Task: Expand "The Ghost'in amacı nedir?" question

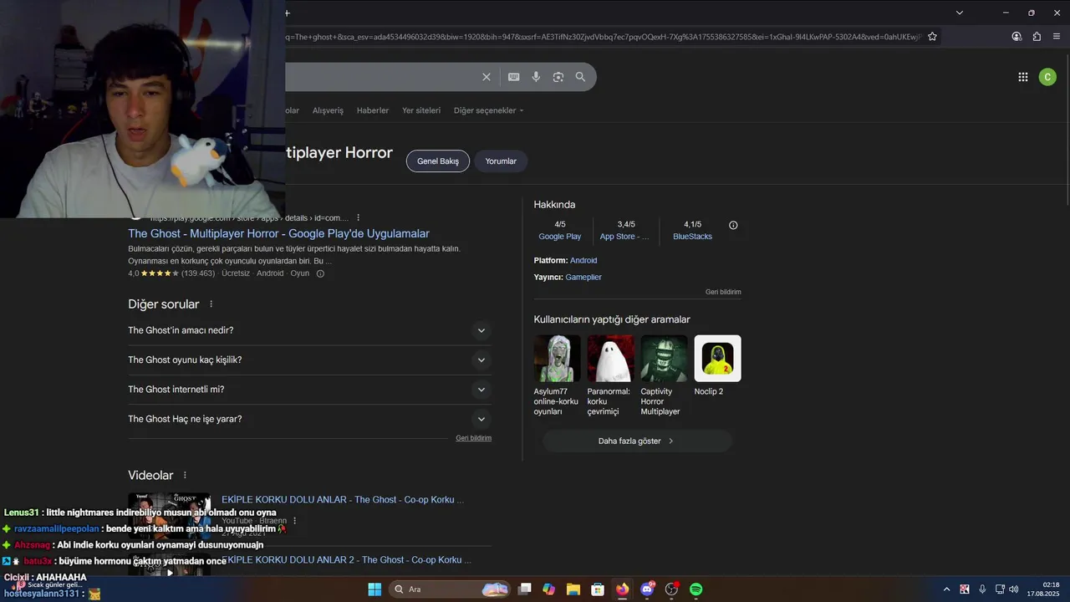Action: [x=309, y=330]
